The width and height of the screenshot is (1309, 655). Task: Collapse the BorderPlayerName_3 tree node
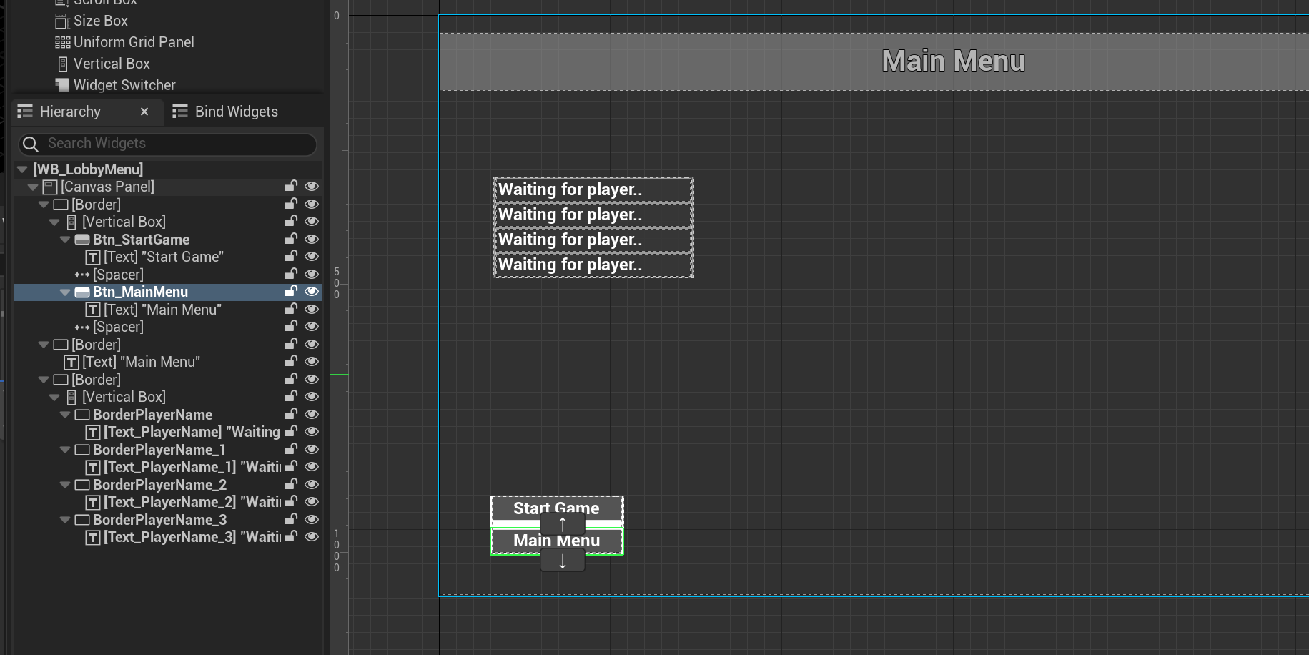(65, 520)
